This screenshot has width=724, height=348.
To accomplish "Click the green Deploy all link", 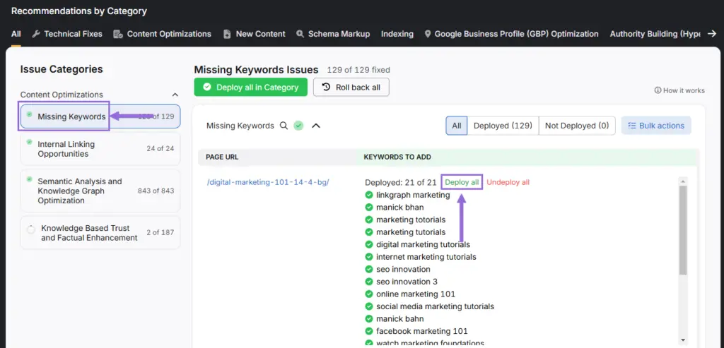I will pos(462,182).
